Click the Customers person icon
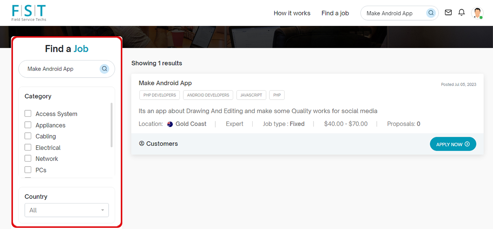Image resolution: width=493 pixels, height=229 pixels. pos(142,144)
